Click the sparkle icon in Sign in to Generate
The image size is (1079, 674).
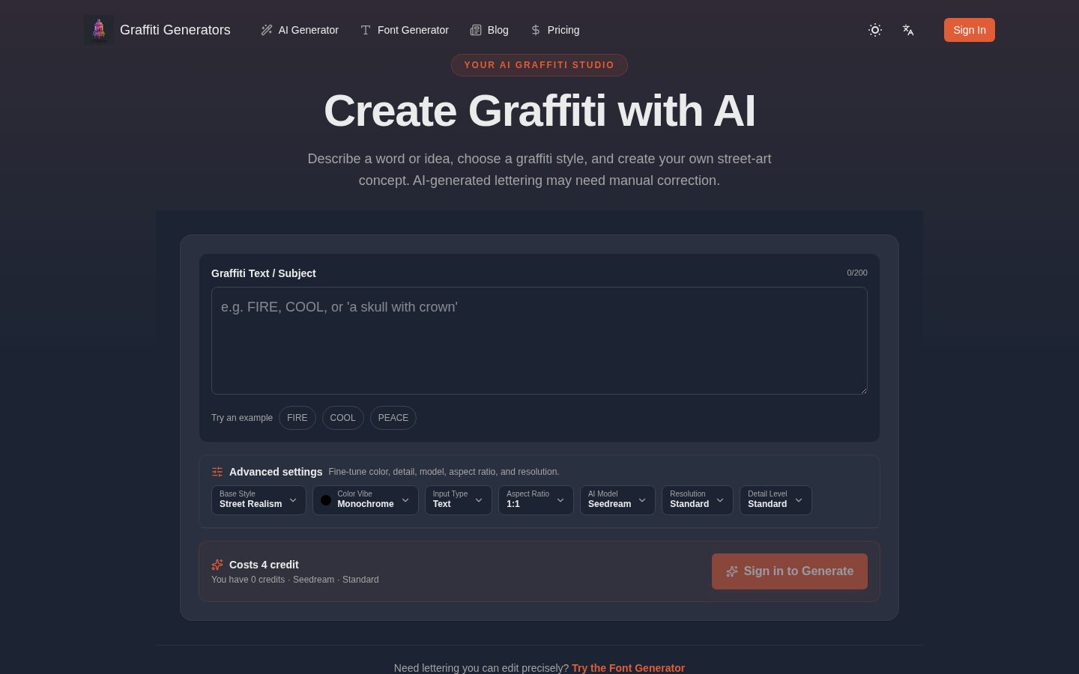(732, 571)
